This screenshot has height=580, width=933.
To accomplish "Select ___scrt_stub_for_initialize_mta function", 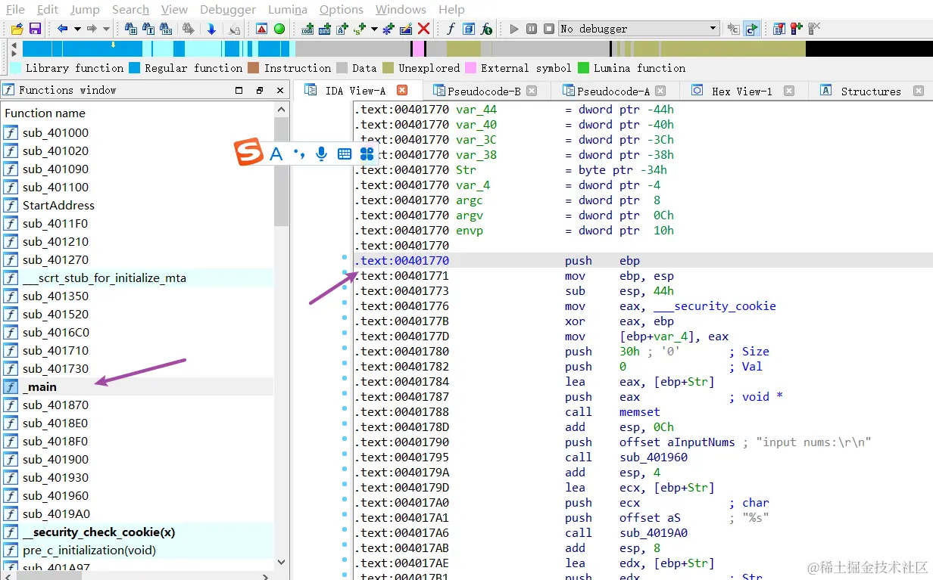I will (x=137, y=278).
